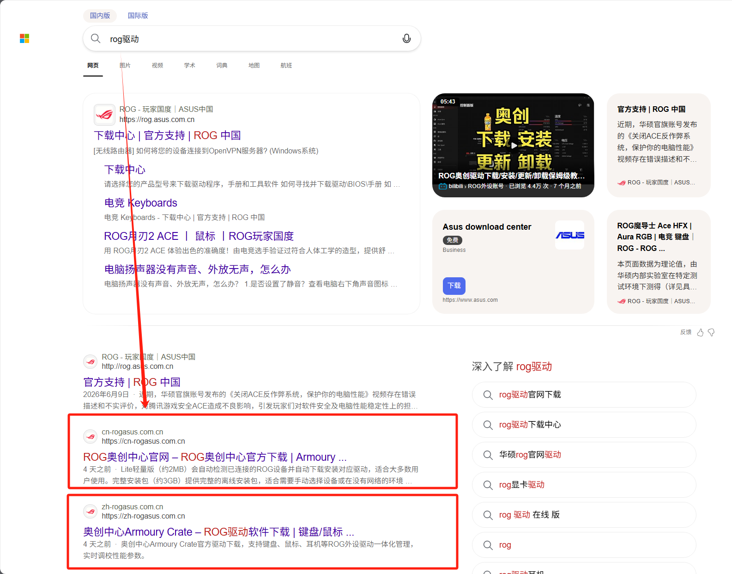This screenshot has height=574, width=732.
Task: Open the 下载中心 sublink
Action: 125,170
